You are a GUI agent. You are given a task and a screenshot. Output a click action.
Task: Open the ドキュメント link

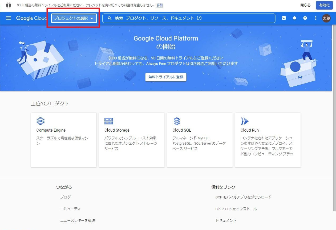coord(226,220)
